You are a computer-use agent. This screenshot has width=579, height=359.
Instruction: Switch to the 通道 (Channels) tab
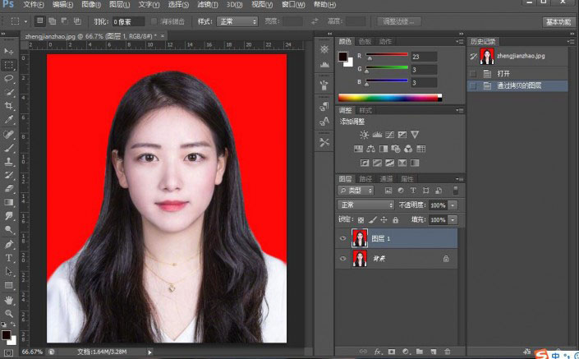point(385,178)
